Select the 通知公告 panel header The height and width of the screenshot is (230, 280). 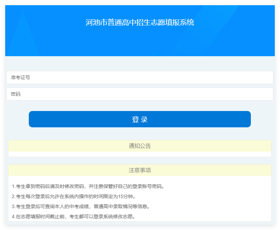tap(139, 146)
